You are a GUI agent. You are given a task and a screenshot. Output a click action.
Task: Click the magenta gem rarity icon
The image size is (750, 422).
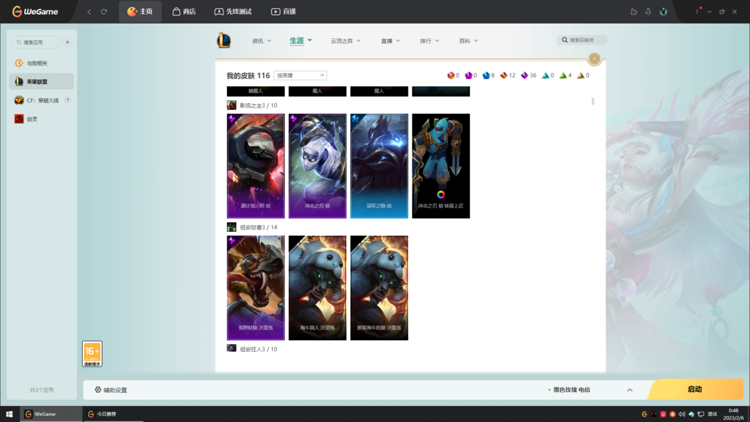468,76
